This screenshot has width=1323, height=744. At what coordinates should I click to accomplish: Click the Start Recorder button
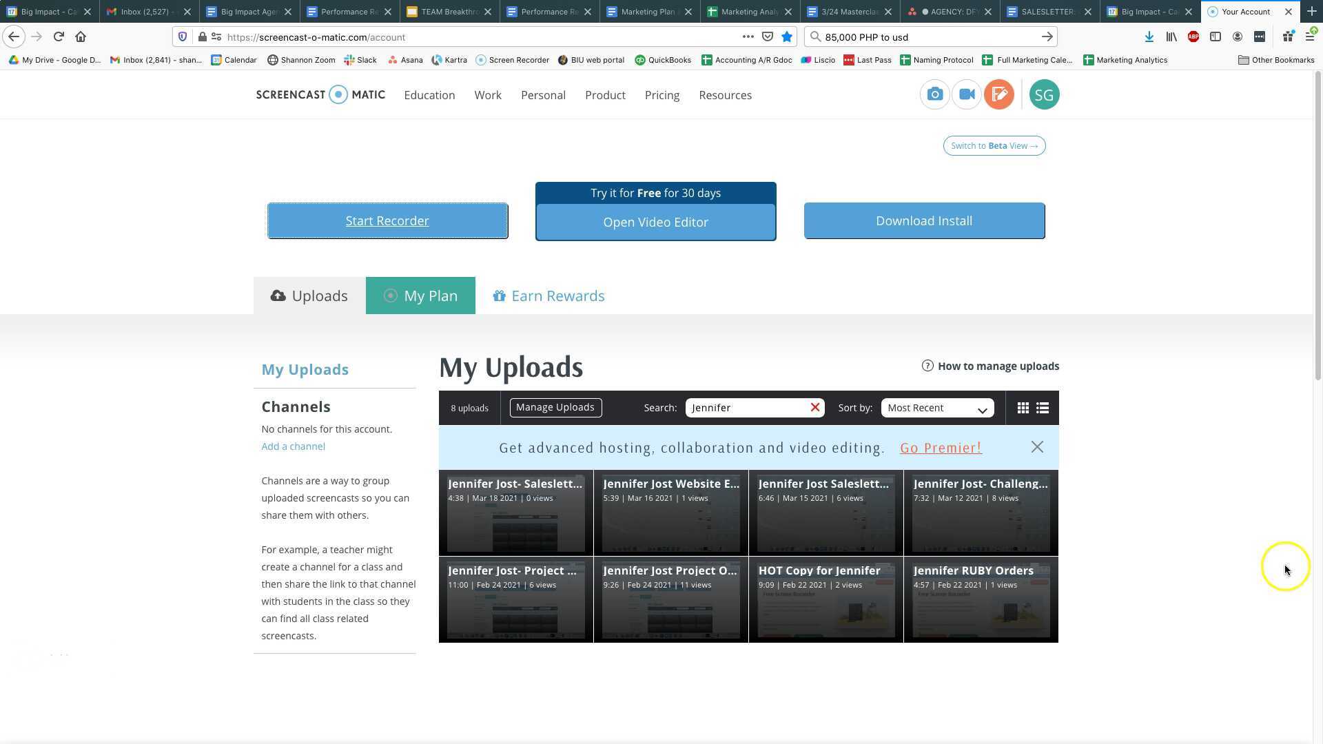387,221
